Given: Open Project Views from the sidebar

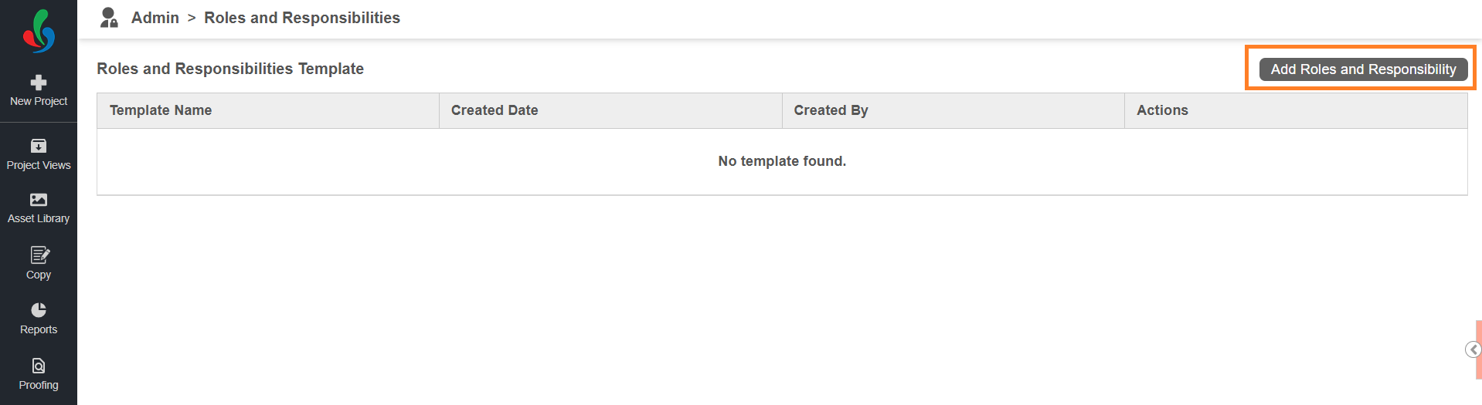Looking at the screenshot, I should tap(39, 146).
